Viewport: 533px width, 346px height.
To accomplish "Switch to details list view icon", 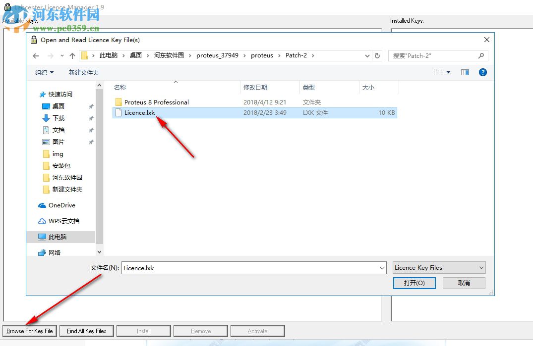I will click(438, 72).
